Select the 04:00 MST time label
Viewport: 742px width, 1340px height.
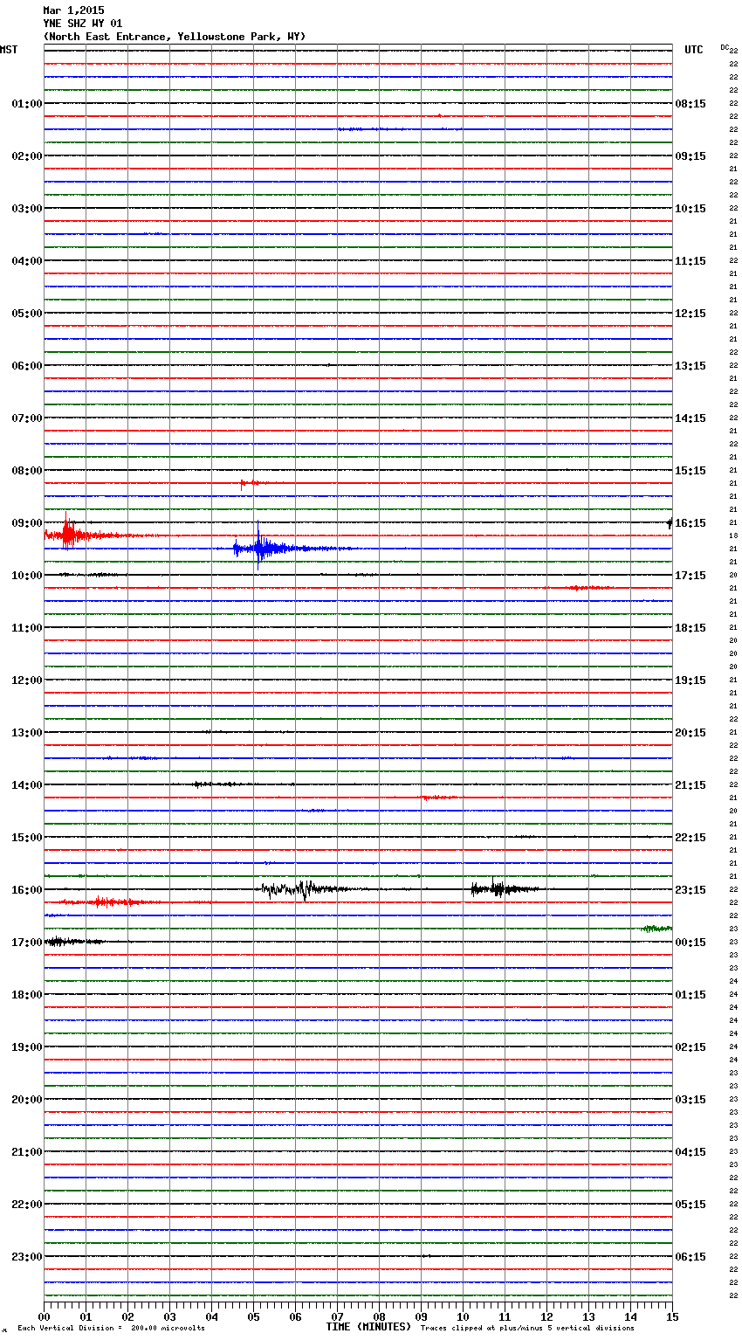pos(26,261)
